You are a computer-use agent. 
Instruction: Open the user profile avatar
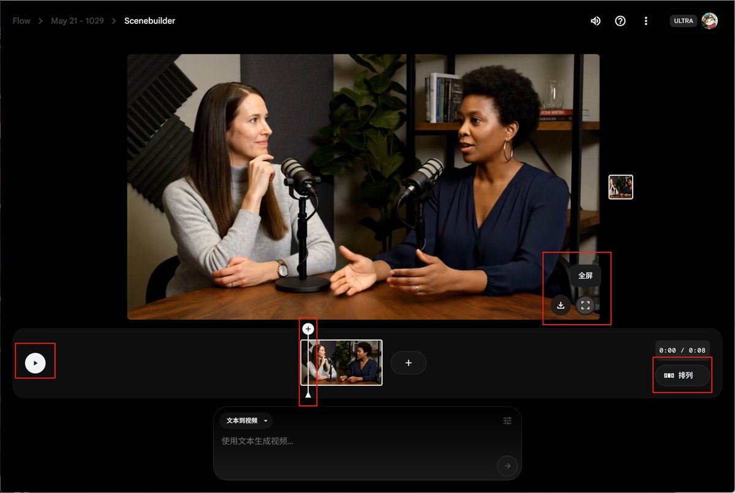coord(710,21)
